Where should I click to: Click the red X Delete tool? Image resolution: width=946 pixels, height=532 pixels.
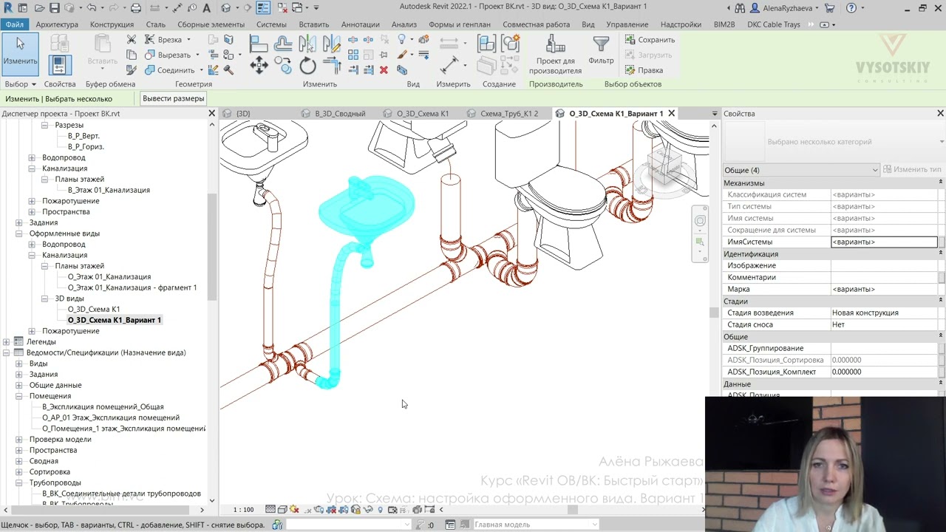point(384,70)
